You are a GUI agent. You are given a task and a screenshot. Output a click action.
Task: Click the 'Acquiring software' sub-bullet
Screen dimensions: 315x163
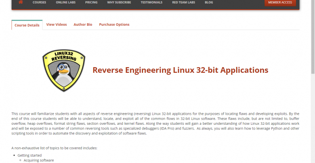[39, 160]
